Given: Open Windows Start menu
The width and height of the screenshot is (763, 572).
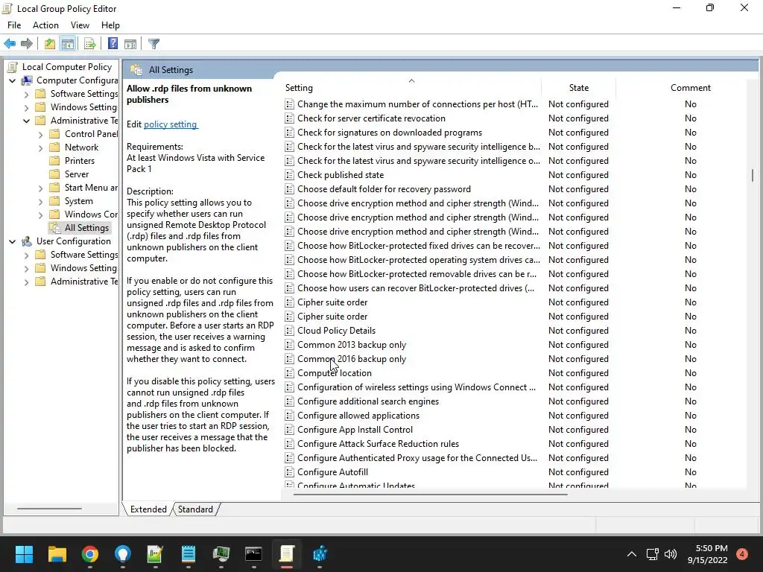Looking at the screenshot, I should point(24,554).
